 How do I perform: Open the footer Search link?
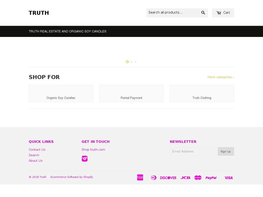pos(34,155)
